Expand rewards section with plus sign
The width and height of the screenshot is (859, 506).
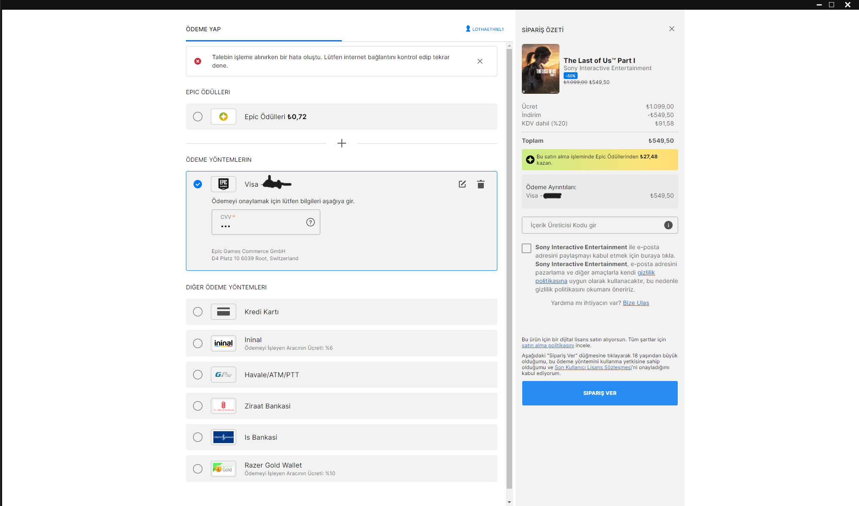coord(342,143)
